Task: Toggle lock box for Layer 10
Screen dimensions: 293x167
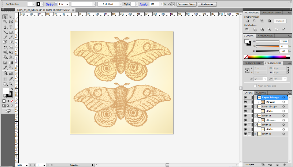Action: coord(249,134)
